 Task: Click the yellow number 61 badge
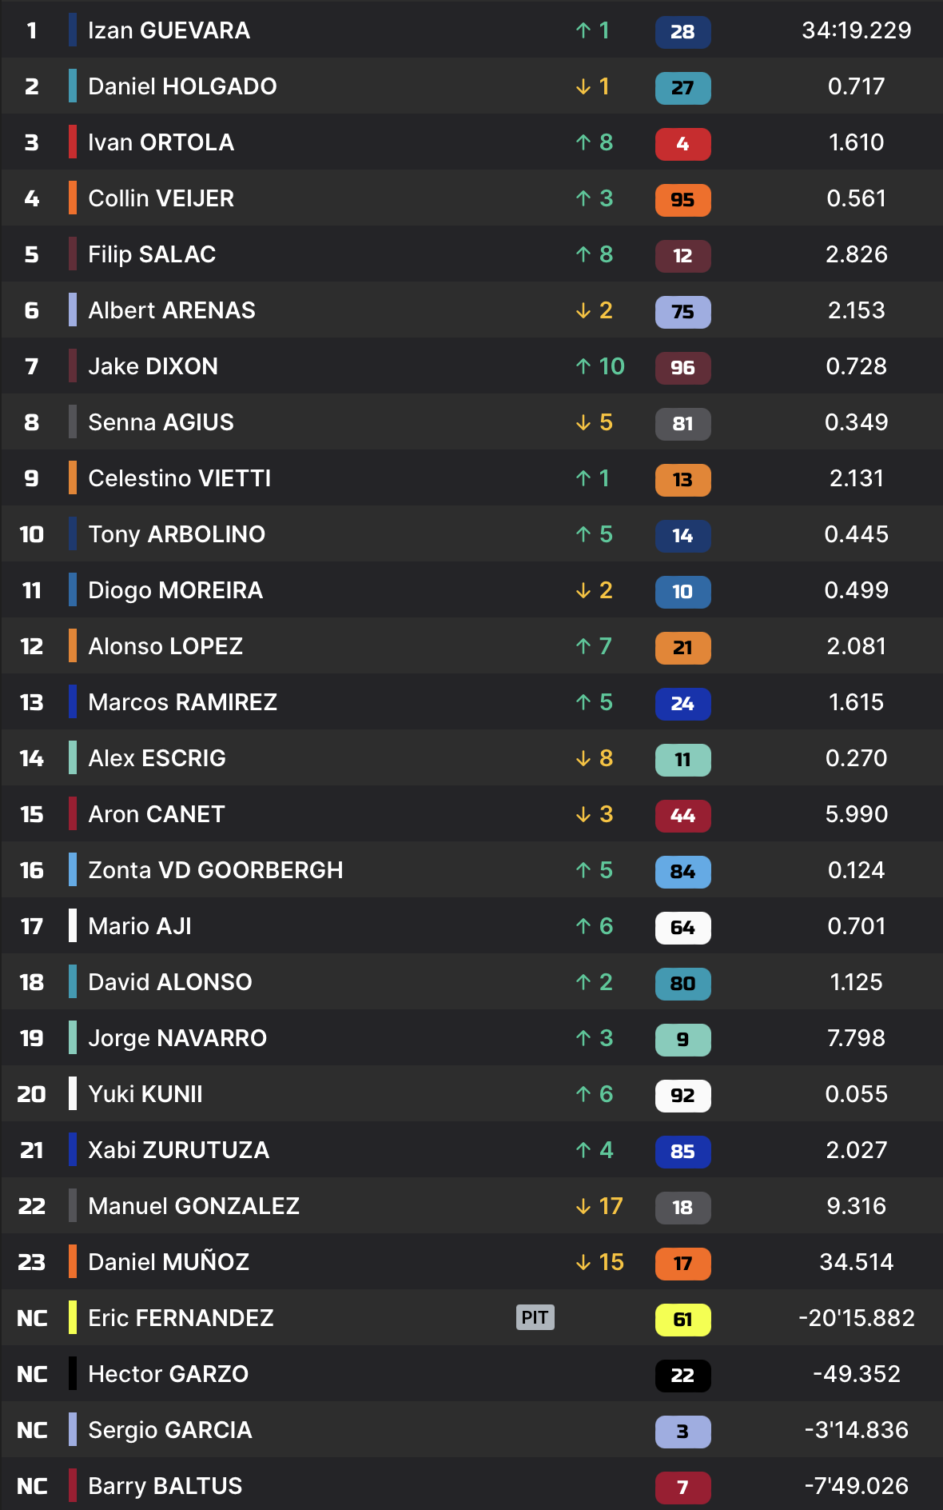pyautogui.click(x=682, y=1320)
